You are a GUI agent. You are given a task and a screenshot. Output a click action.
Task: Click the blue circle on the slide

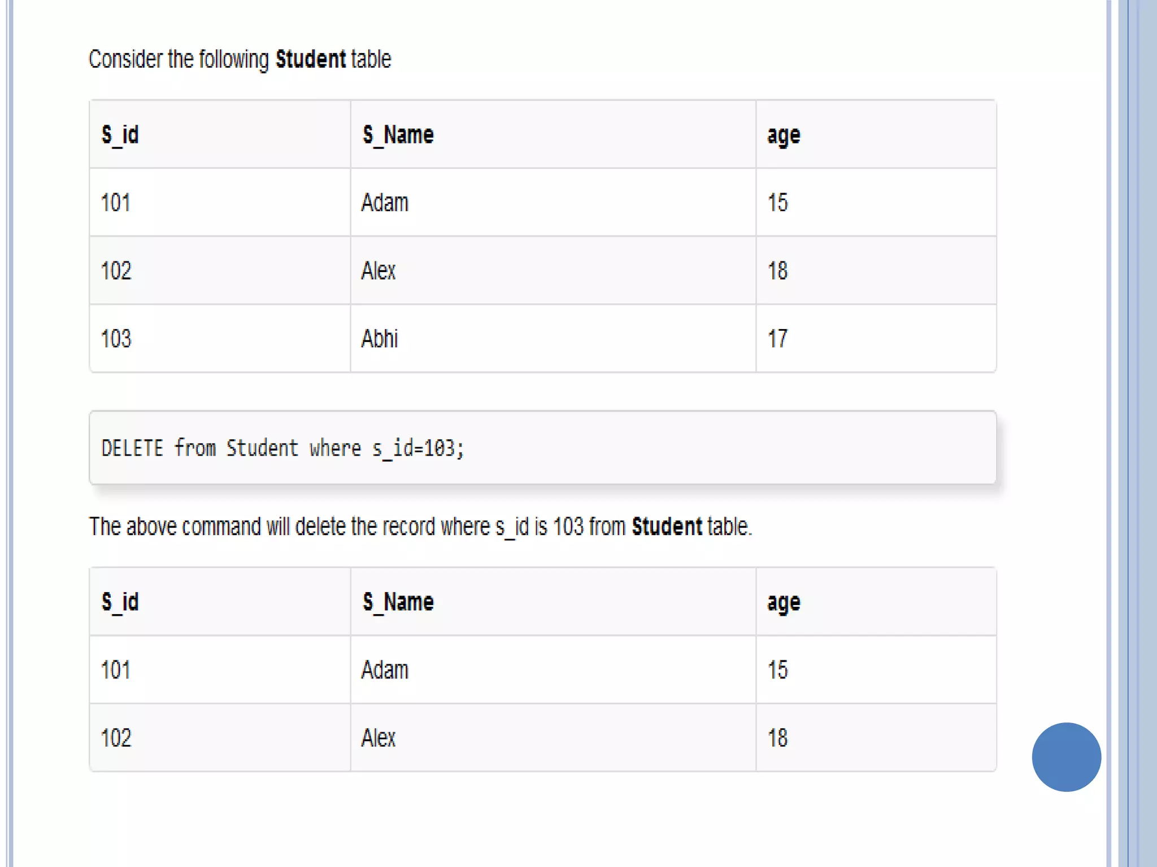(x=1066, y=757)
